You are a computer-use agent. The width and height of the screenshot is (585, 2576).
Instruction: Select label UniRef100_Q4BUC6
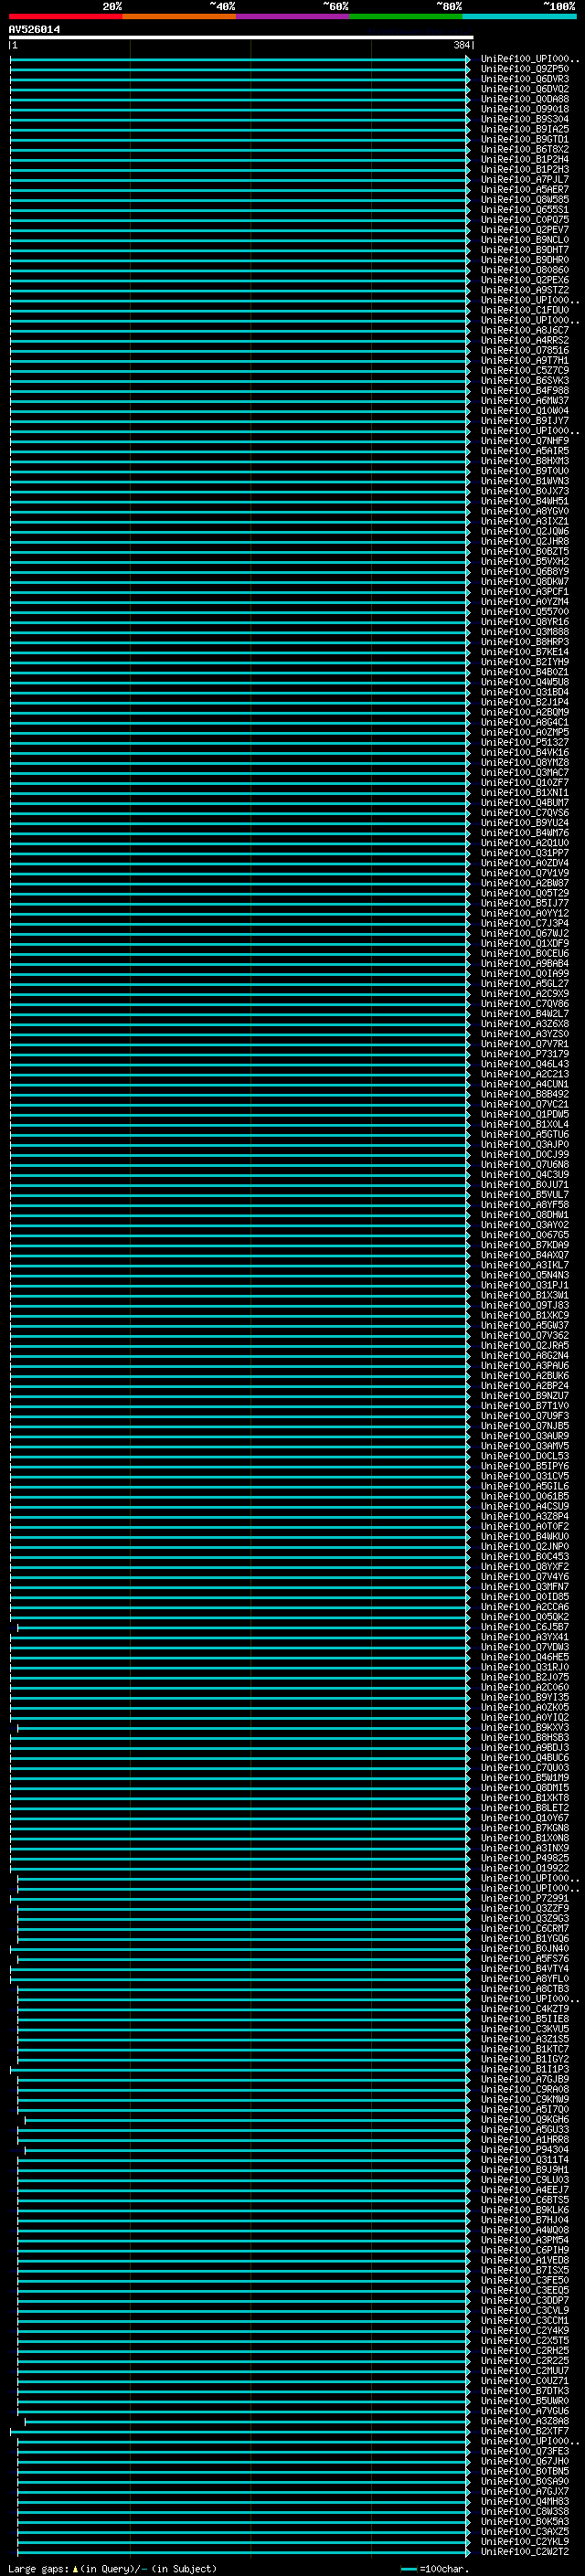click(524, 1759)
